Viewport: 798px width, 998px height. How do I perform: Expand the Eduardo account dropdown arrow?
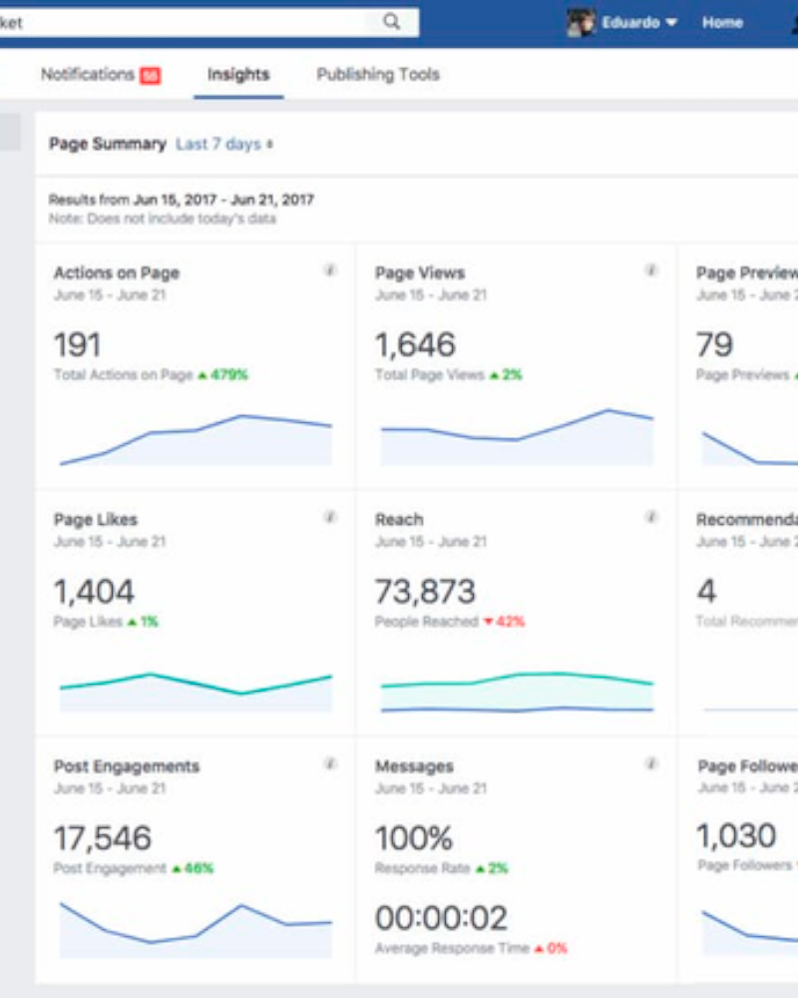(x=670, y=22)
